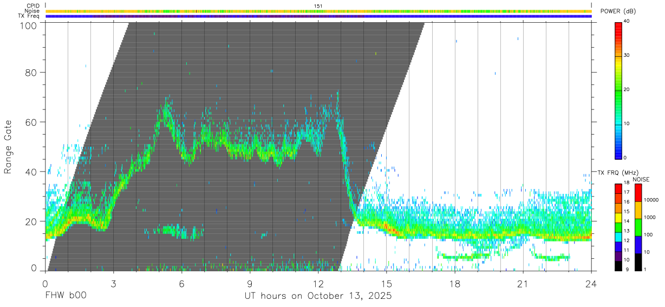Image resolution: width=665 pixels, height=307 pixels.
Task: Click the blue segment of NOISE color bar
Action: coord(638,245)
